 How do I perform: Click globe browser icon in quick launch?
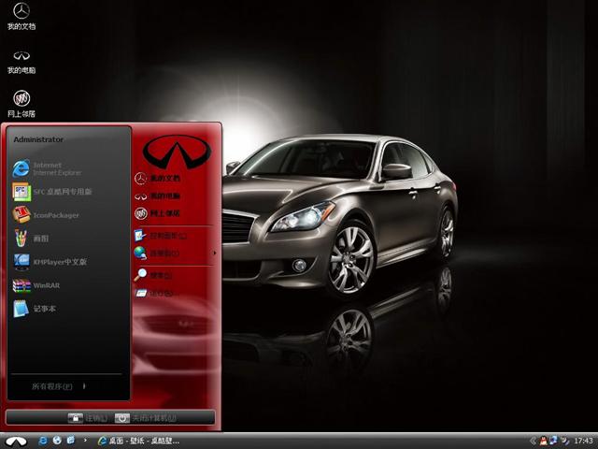[57, 441]
